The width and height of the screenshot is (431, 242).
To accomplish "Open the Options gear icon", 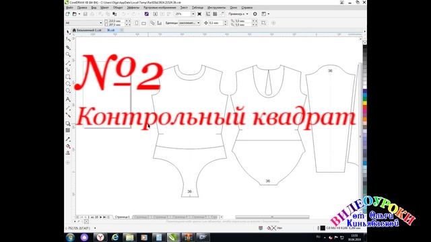I will coord(255,13).
